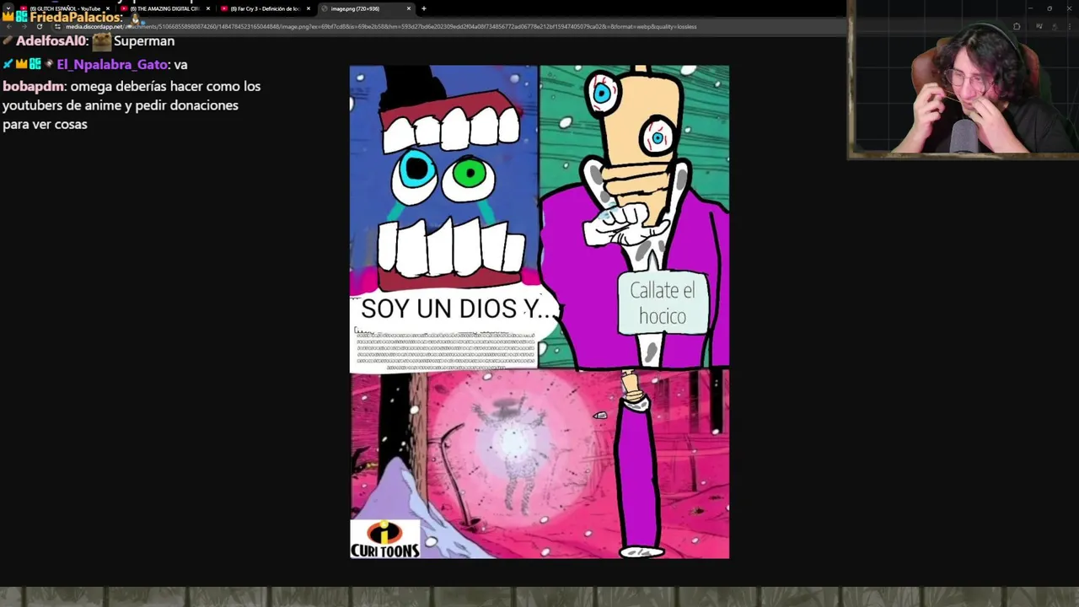This screenshot has width=1079, height=607.
Task: Click chat username FriedaPalacios
Action: click(x=76, y=17)
